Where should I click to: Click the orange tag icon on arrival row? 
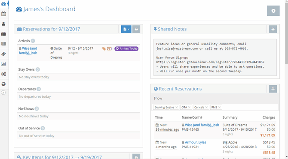[104, 49]
